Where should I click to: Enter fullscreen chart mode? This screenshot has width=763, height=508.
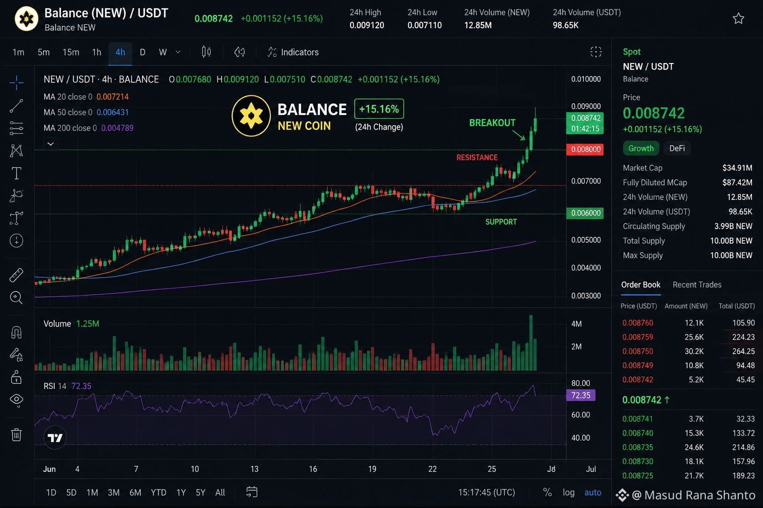click(x=596, y=52)
